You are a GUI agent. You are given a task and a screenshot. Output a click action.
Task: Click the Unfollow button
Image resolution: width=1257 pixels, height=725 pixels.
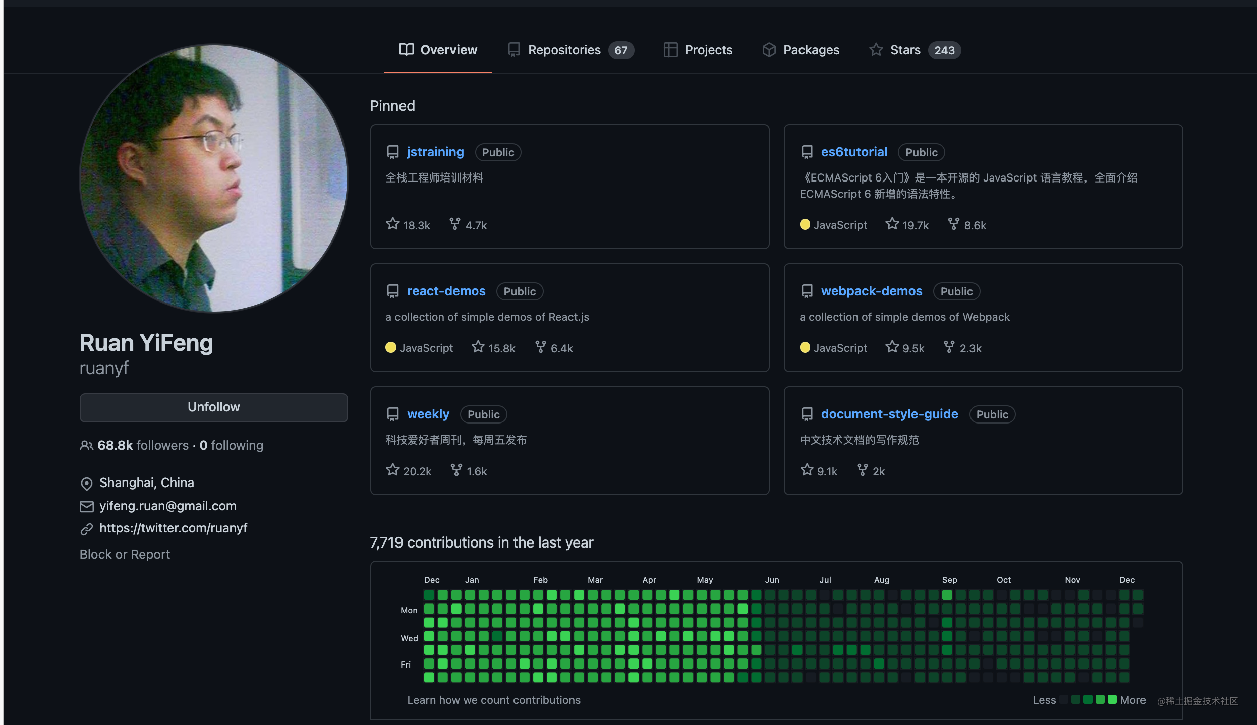point(213,407)
